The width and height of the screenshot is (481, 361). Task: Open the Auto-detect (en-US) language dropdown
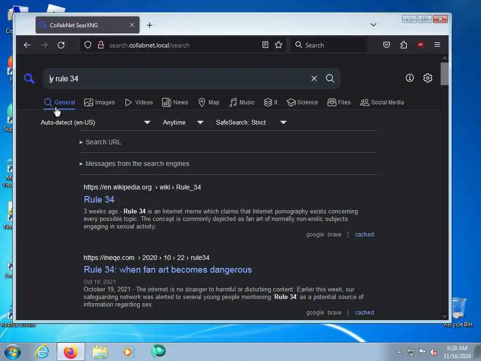pyautogui.click(x=95, y=123)
